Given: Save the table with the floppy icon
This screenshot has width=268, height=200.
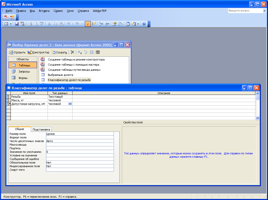Looking at the screenshot, I should 16,24.
